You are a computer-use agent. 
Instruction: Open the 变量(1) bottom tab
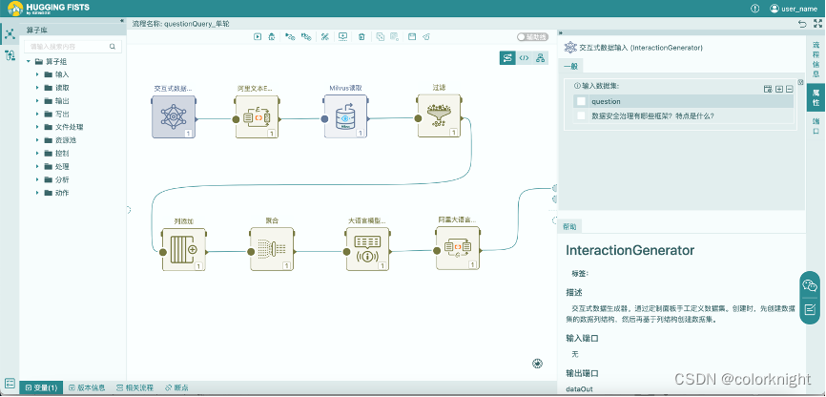41,387
